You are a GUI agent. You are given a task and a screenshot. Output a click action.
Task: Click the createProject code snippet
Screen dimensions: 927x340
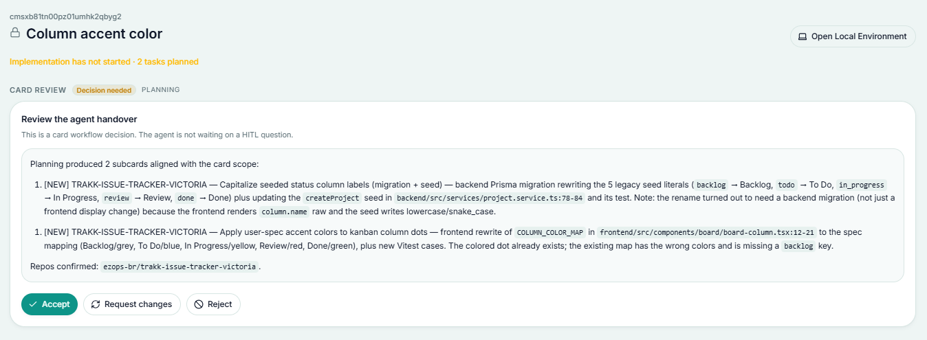(331, 199)
